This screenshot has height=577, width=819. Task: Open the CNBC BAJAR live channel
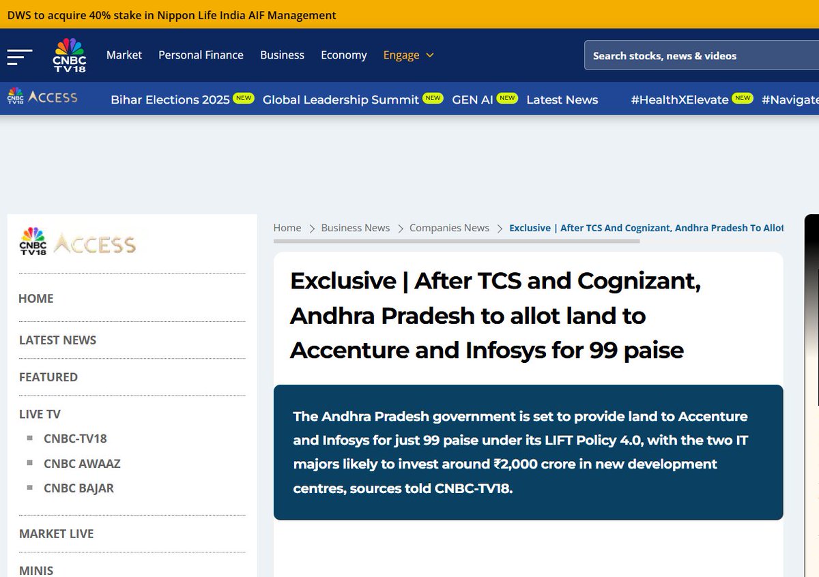click(78, 488)
